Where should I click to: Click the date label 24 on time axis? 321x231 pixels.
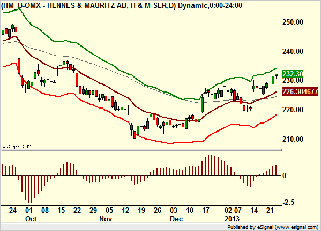[x=13, y=210]
